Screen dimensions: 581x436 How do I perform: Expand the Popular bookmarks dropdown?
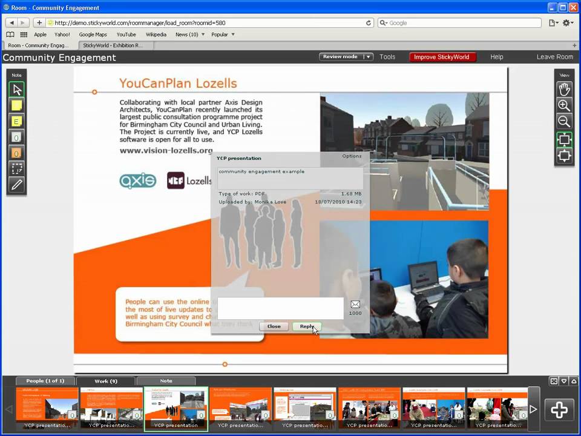pos(233,35)
